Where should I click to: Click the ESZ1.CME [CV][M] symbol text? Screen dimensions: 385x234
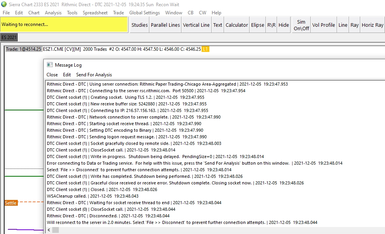62,49
